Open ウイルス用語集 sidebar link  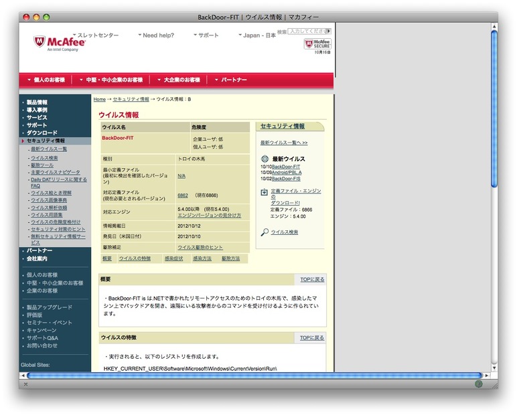[x=46, y=215]
